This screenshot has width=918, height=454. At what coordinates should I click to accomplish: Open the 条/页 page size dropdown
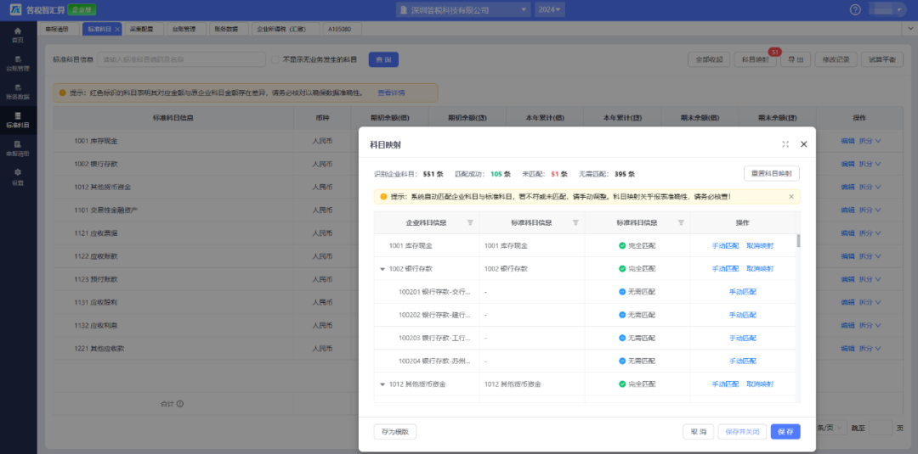[830, 429]
